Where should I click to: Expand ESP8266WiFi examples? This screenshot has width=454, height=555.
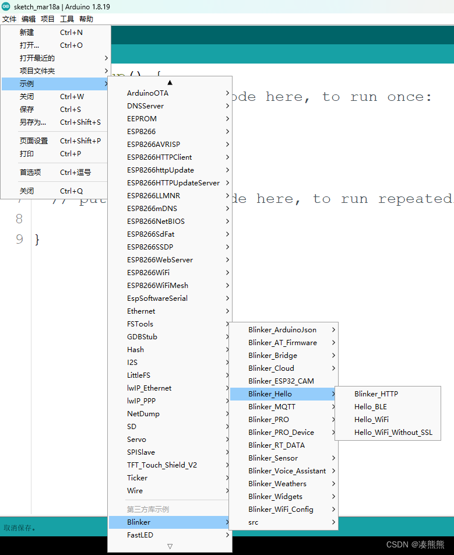(170, 273)
